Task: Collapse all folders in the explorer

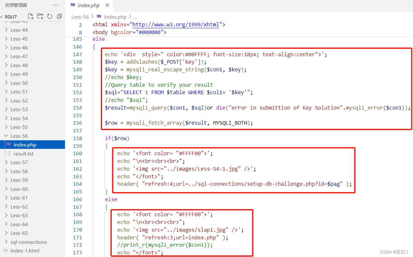Action: [x=59, y=16]
